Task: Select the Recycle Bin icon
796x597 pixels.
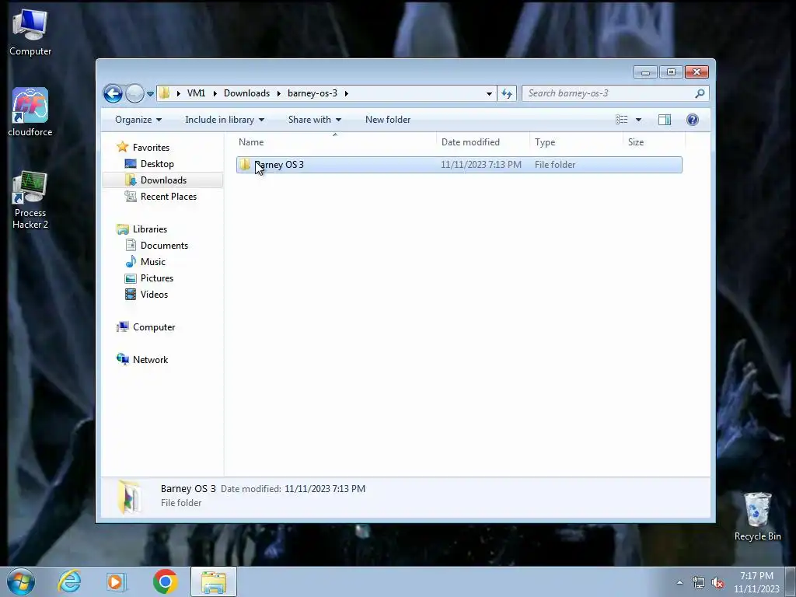Action: (757, 516)
